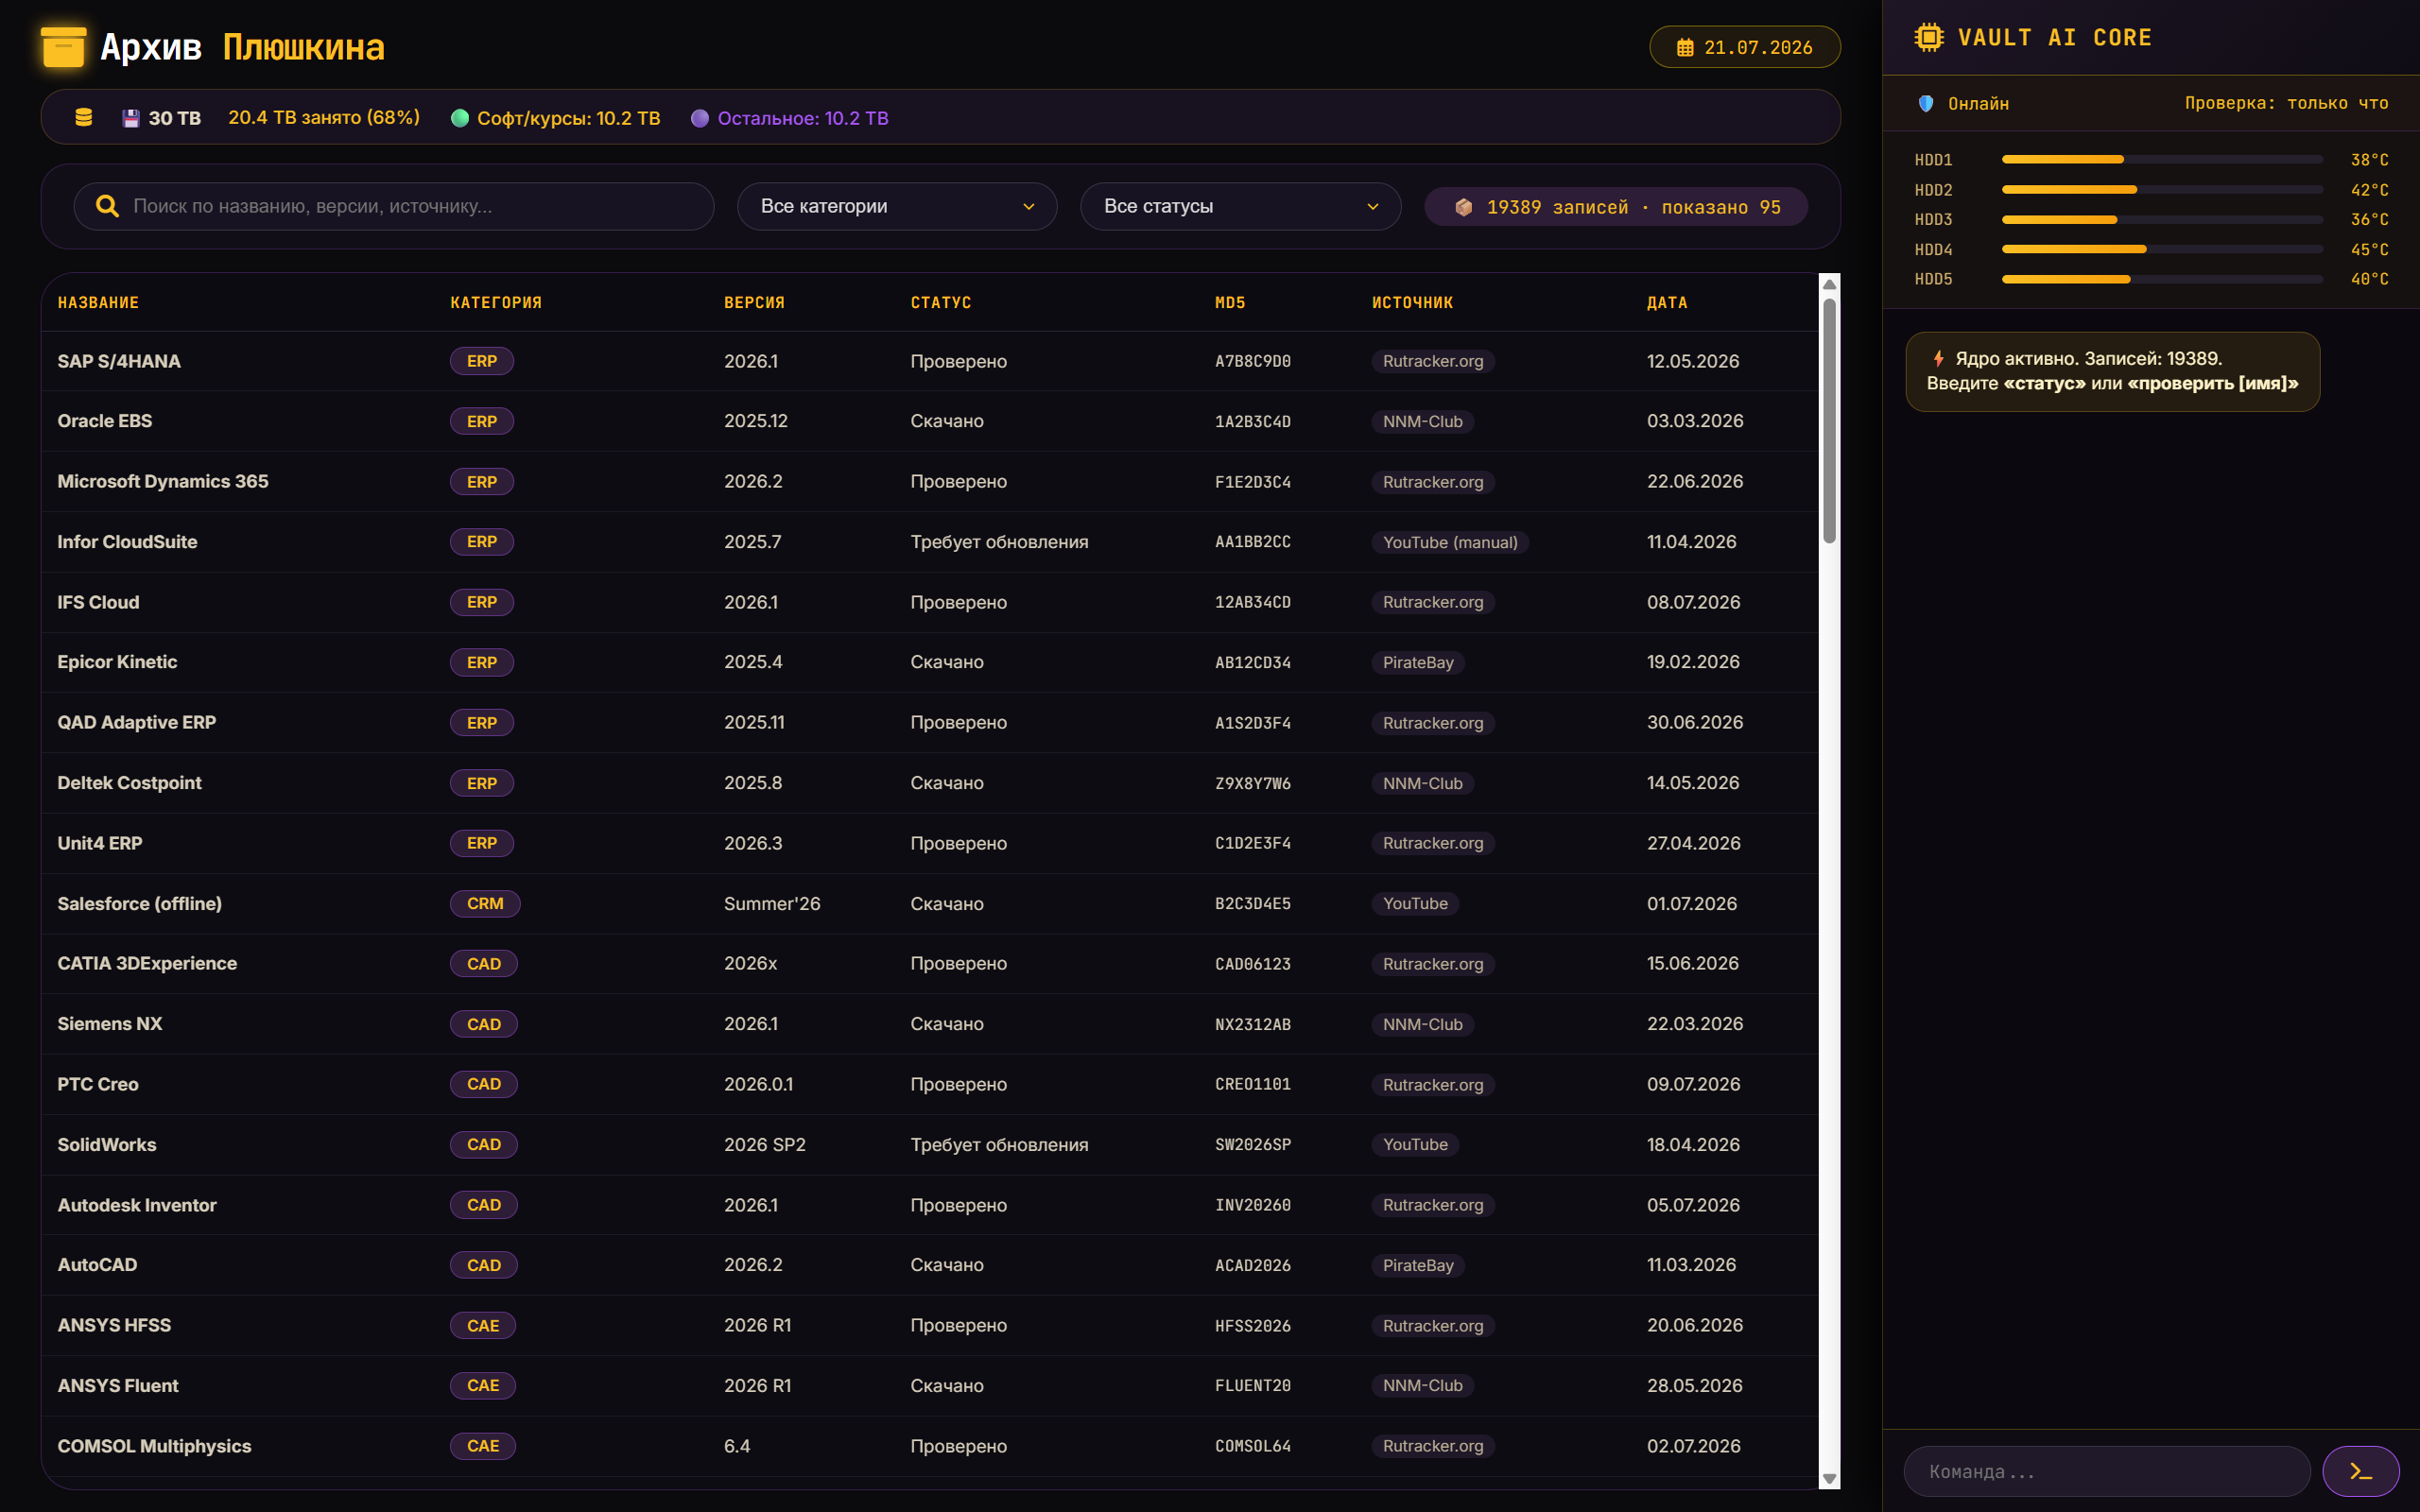Click the table's vertical scrollbar thumb
This screenshot has height=1512, width=2420.
coord(1829,421)
